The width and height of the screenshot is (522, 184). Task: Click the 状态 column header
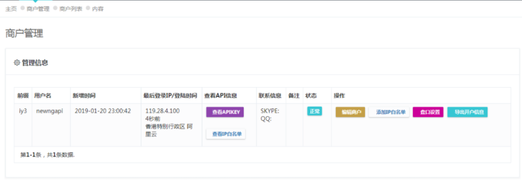pos(311,95)
